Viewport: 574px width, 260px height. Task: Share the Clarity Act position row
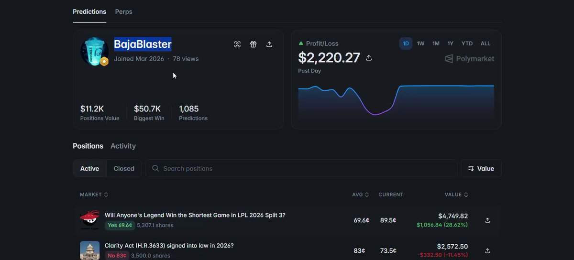[487, 251]
